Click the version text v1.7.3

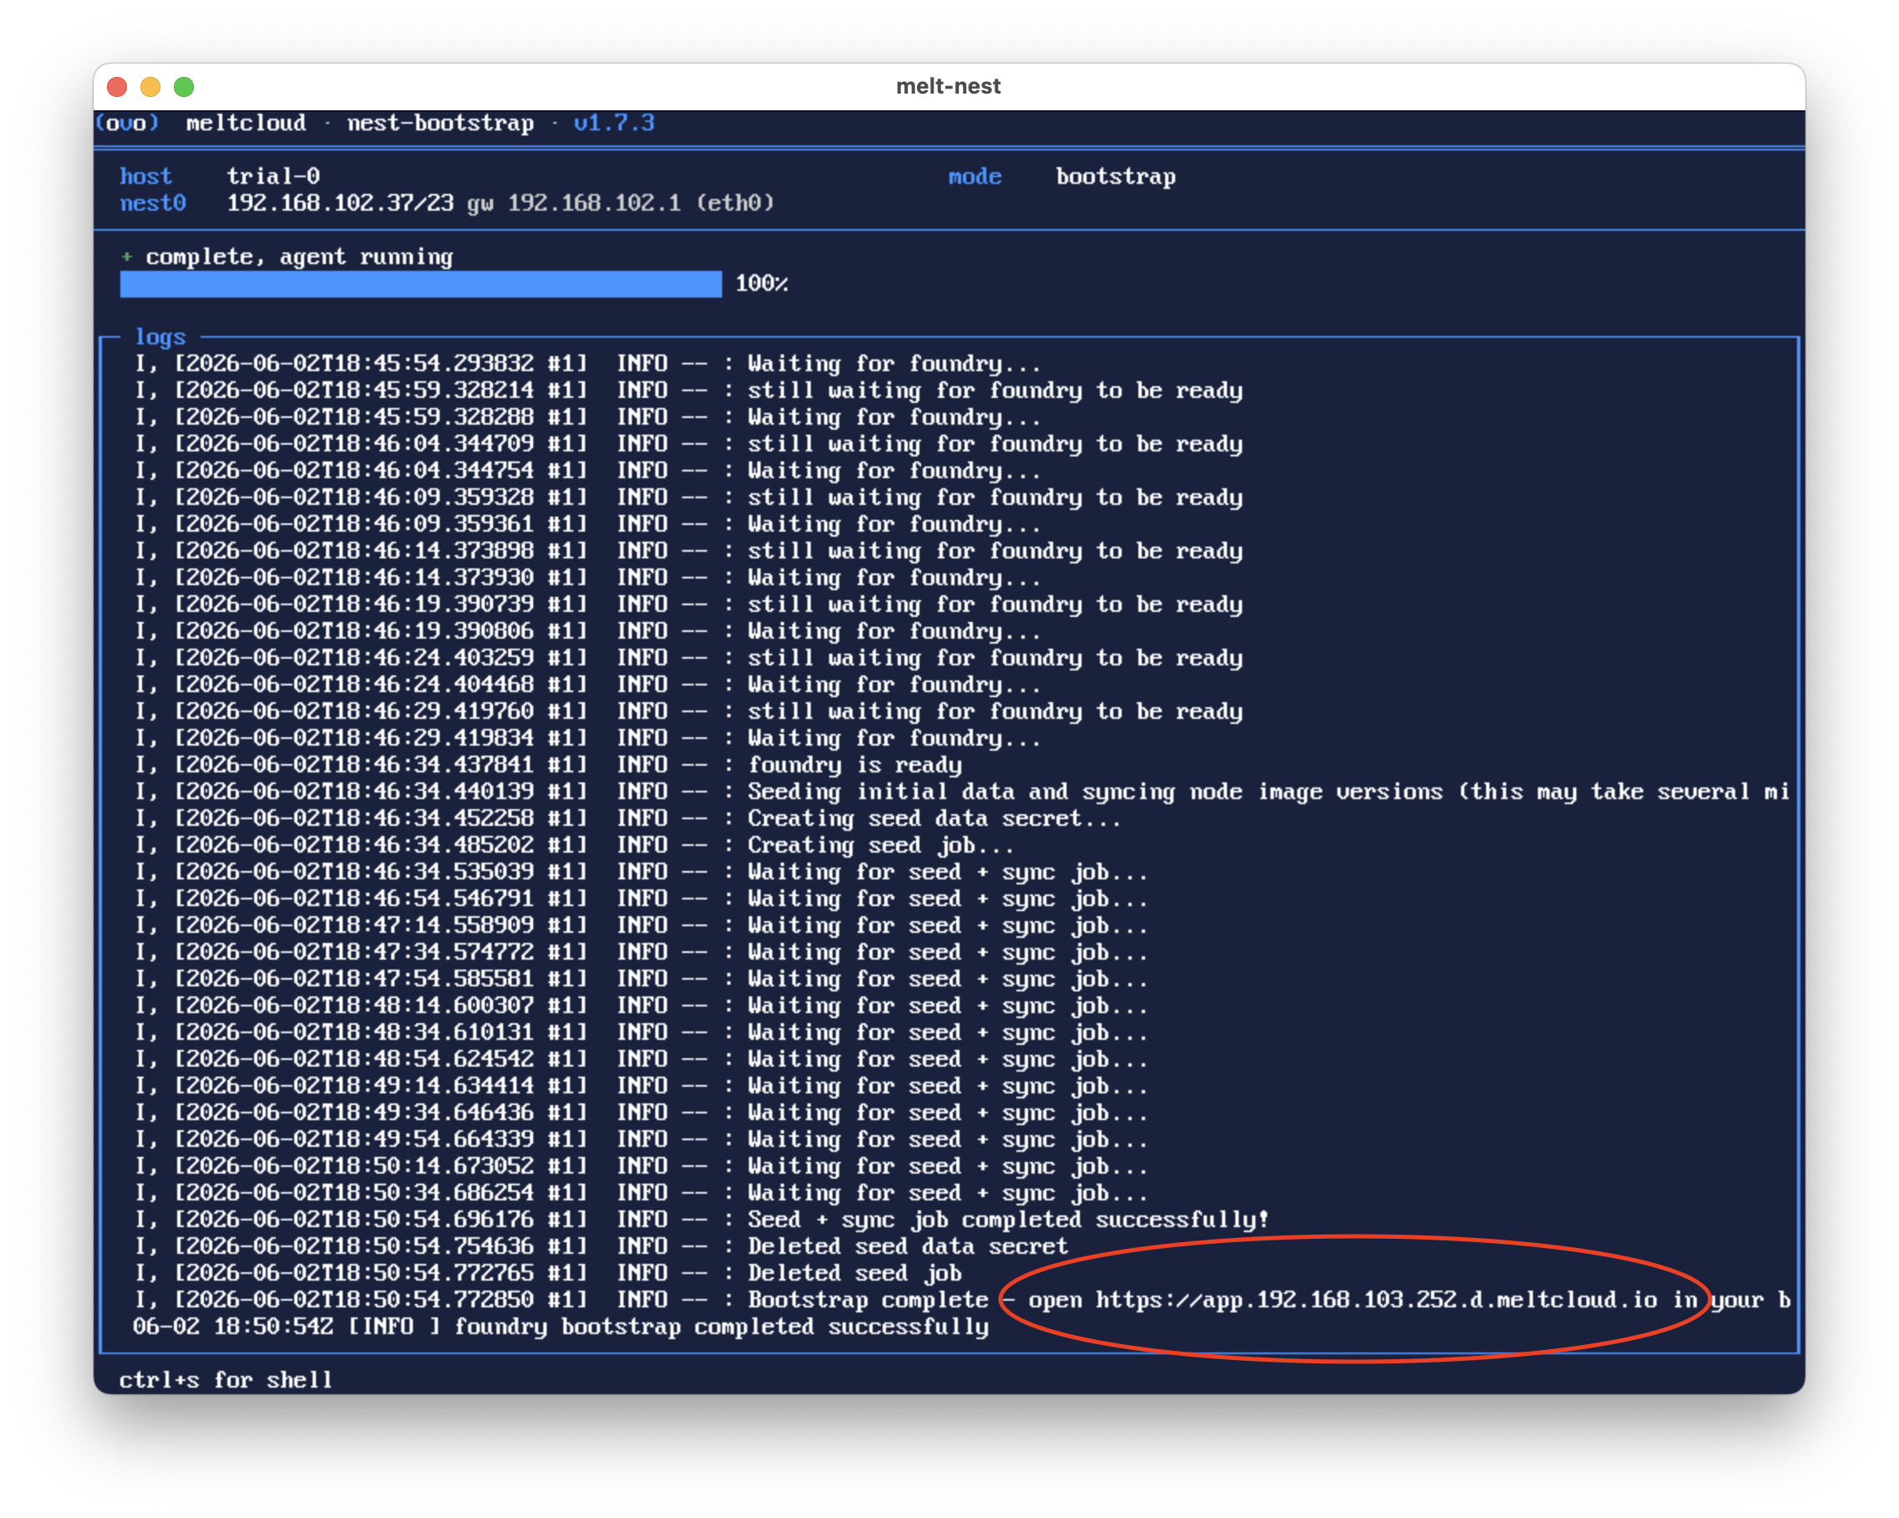point(614,123)
